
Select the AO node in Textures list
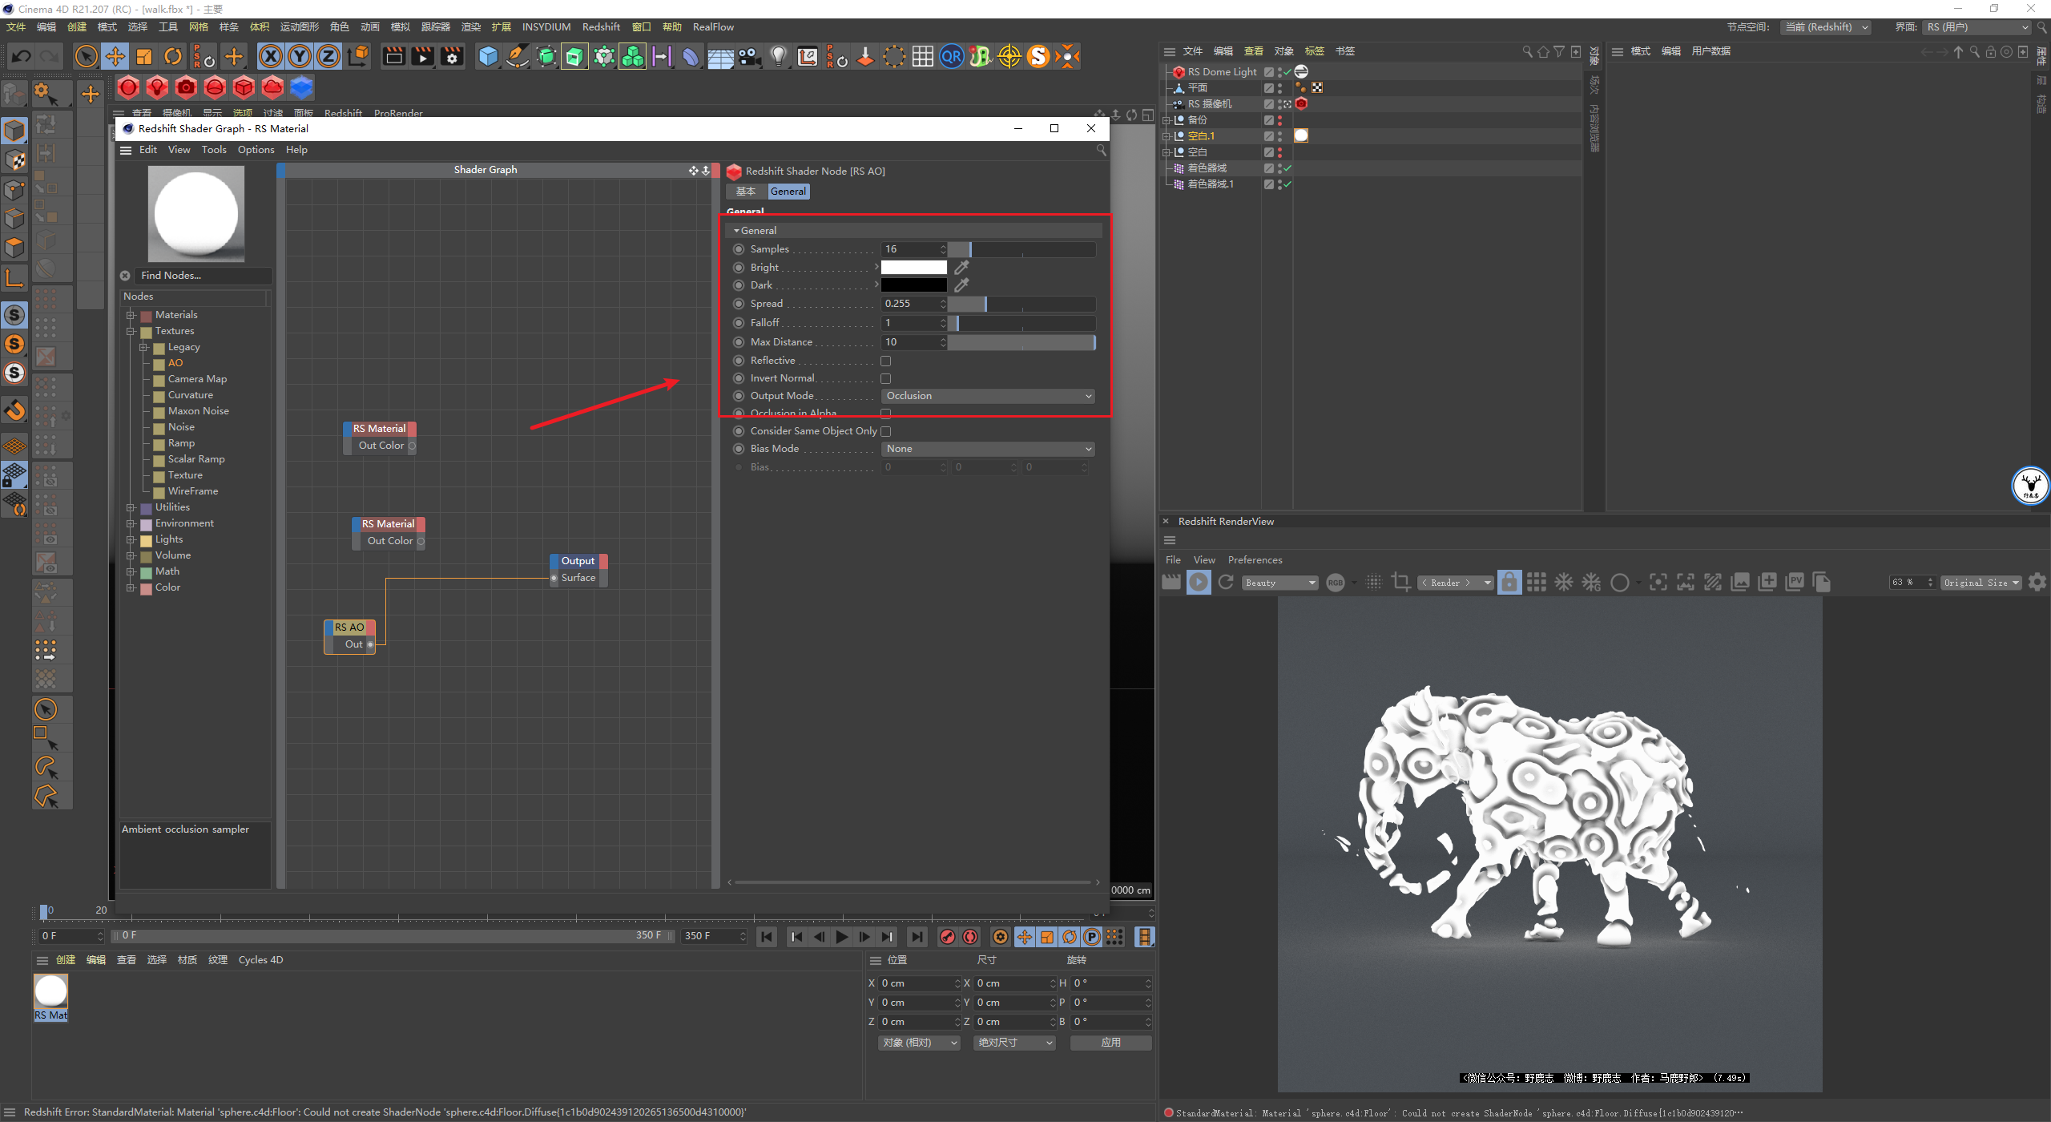tap(175, 363)
